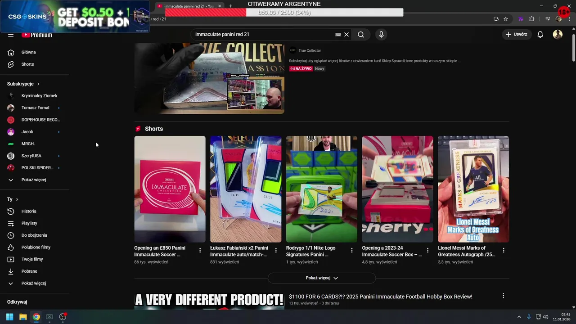Image resolution: width=576 pixels, height=324 pixels.
Task: Expand the Ty list with Pokaż więcej
Action: 34,283
